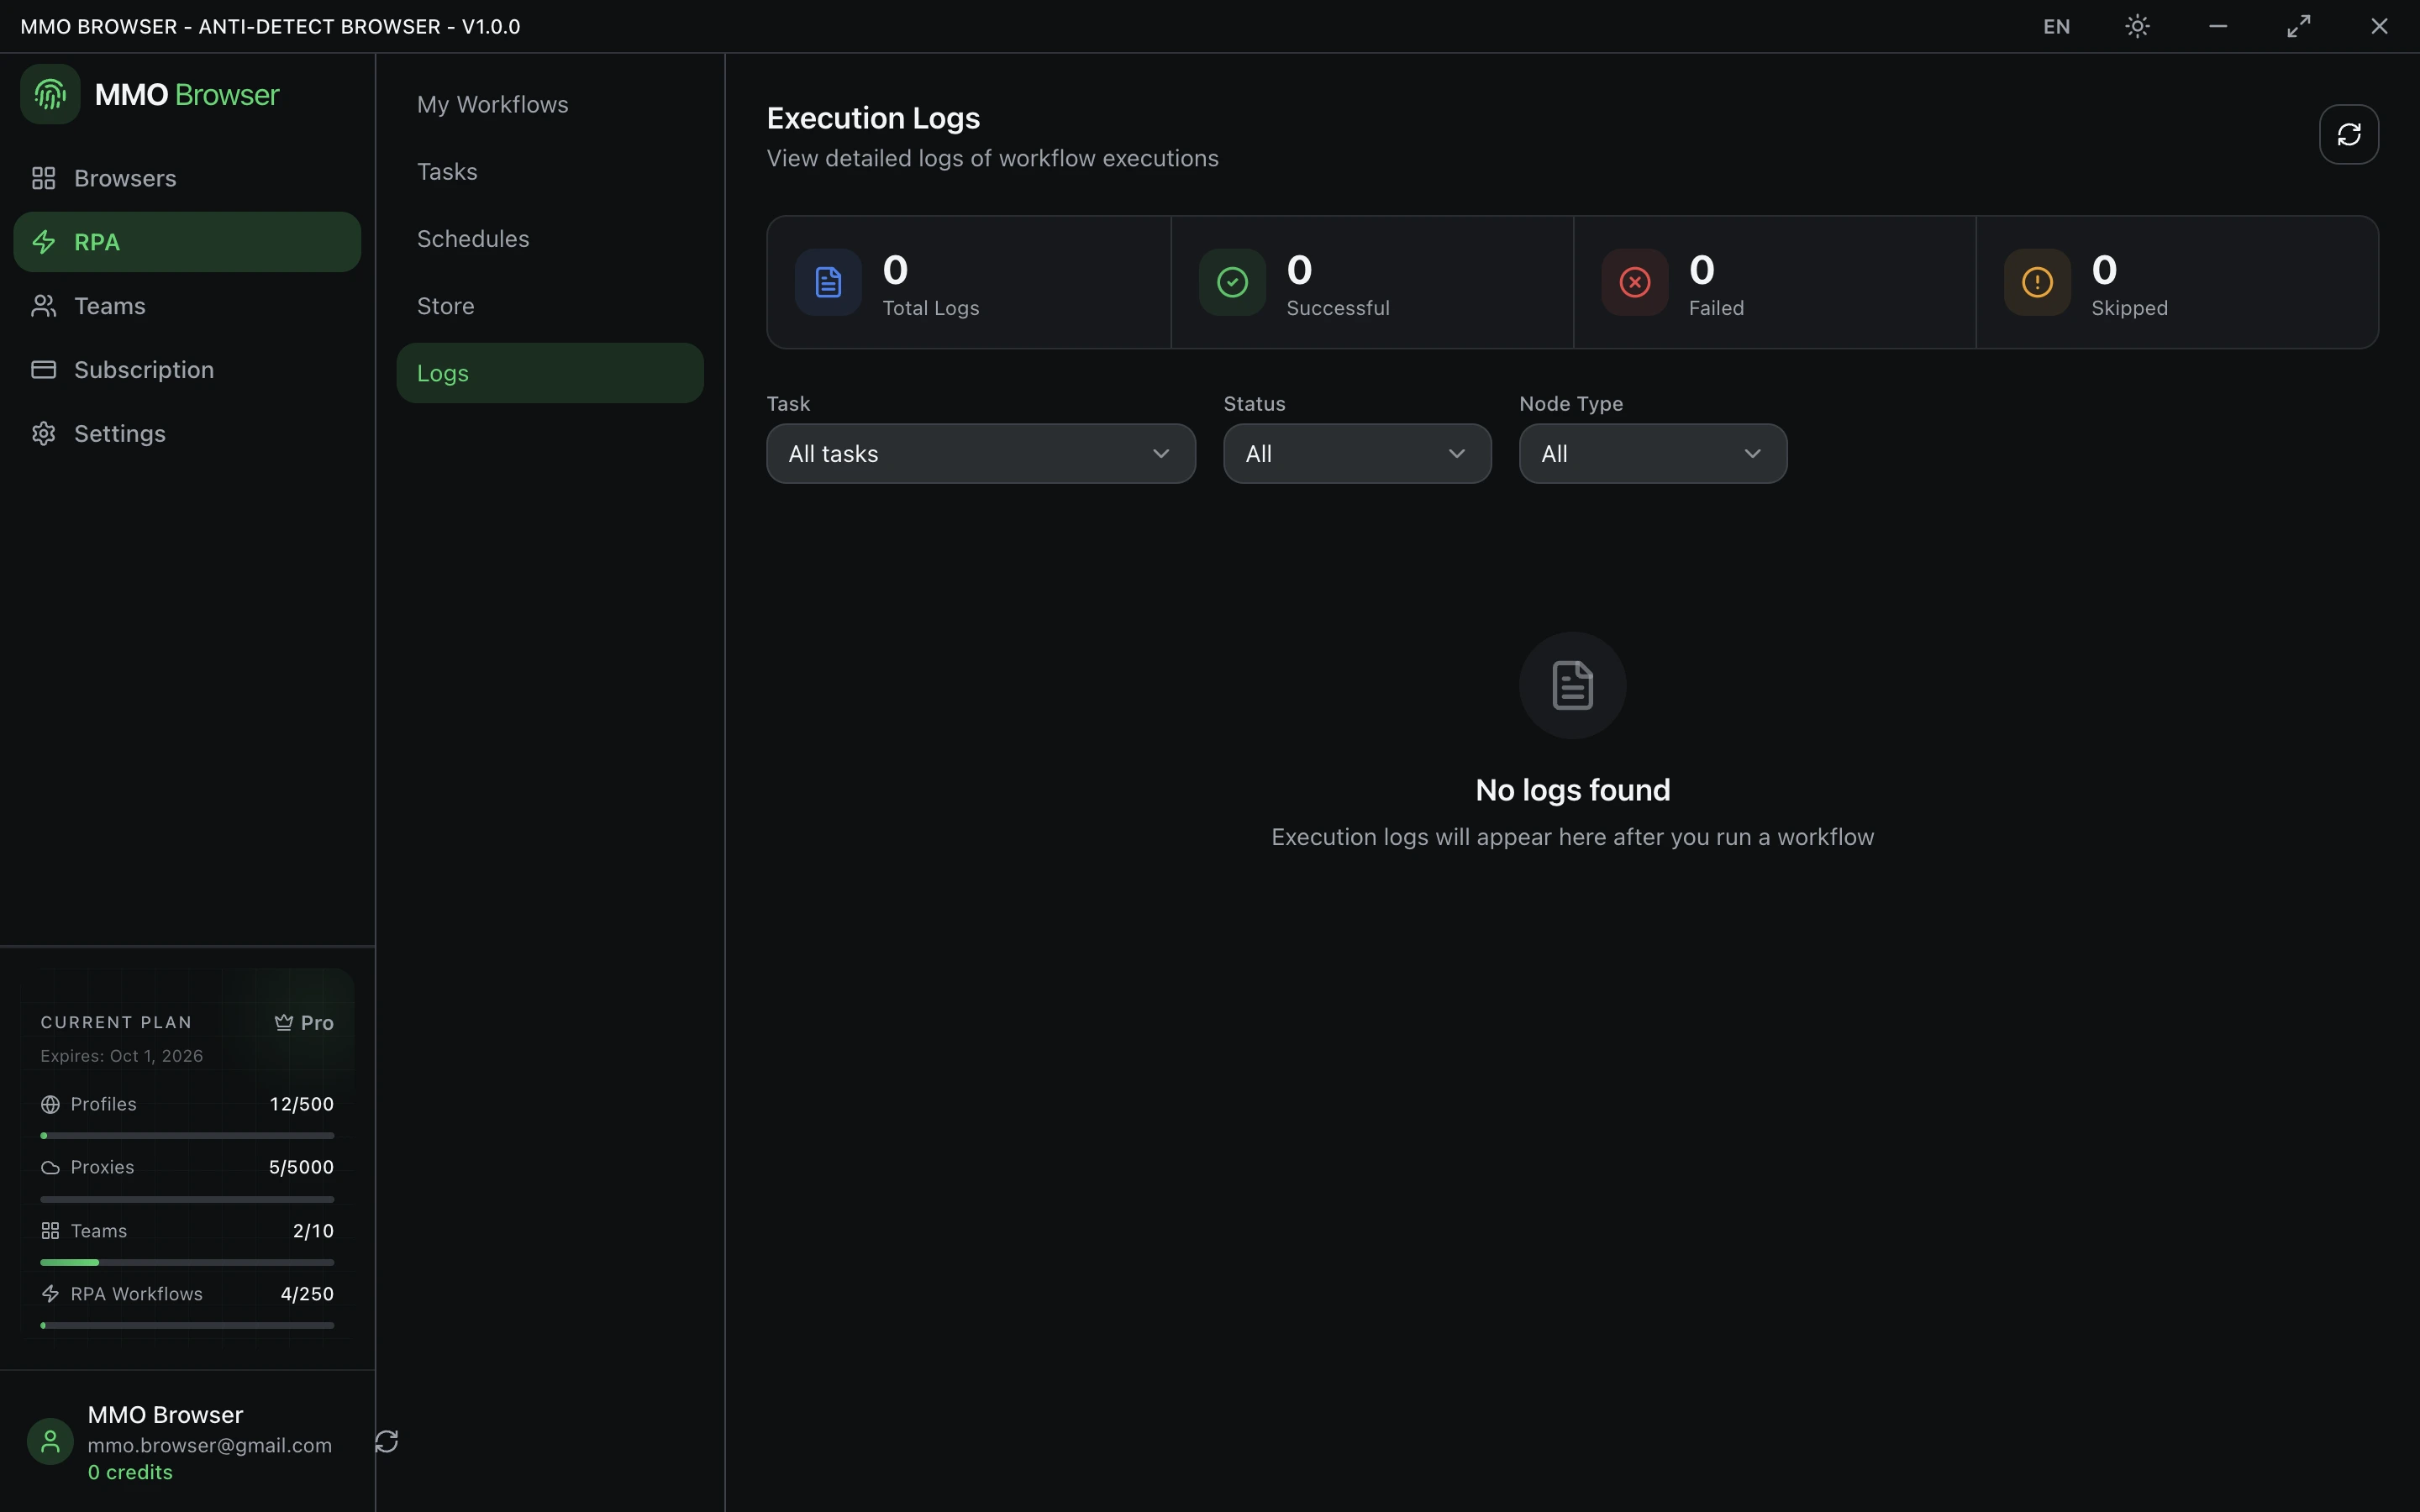This screenshot has width=2420, height=1512.
Task: Click the 0 credits label
Action: coord(130,1473)
